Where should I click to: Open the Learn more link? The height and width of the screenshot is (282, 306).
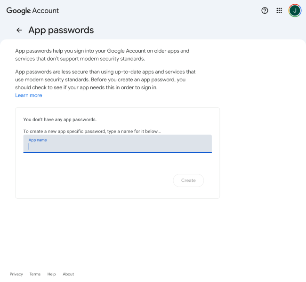coord(29,95)
